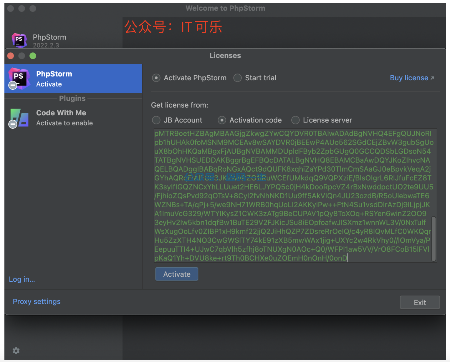
Task: Click the Plugins section header text
Action: pos(72,98)
